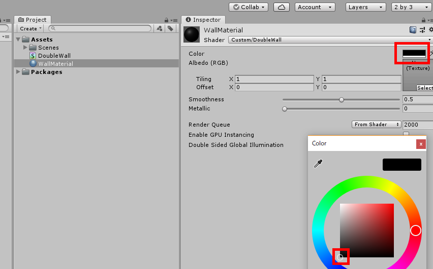433x269 pixels.
Task: Open the Render Queue From Shader dropdown
Action: 376,125
